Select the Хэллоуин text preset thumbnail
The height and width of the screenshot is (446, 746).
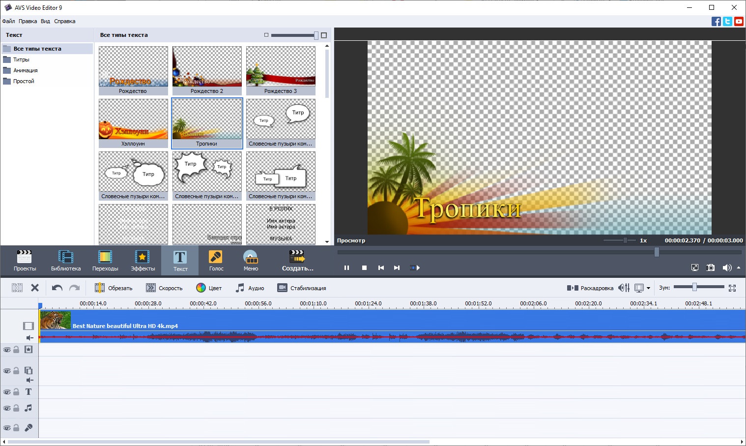(x=133, y=123)
